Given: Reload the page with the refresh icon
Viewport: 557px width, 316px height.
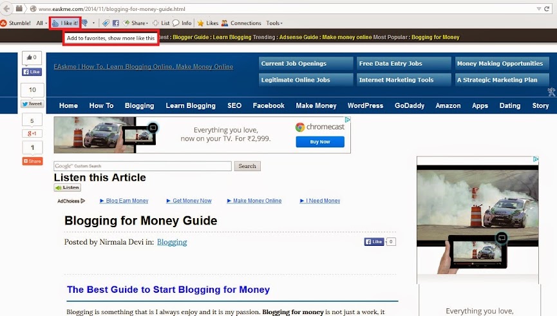Looking at the screenshot, I should coord(547,8).
